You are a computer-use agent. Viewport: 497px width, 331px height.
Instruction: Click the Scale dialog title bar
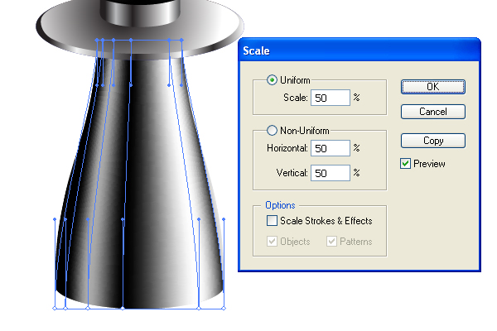[359, 50]
